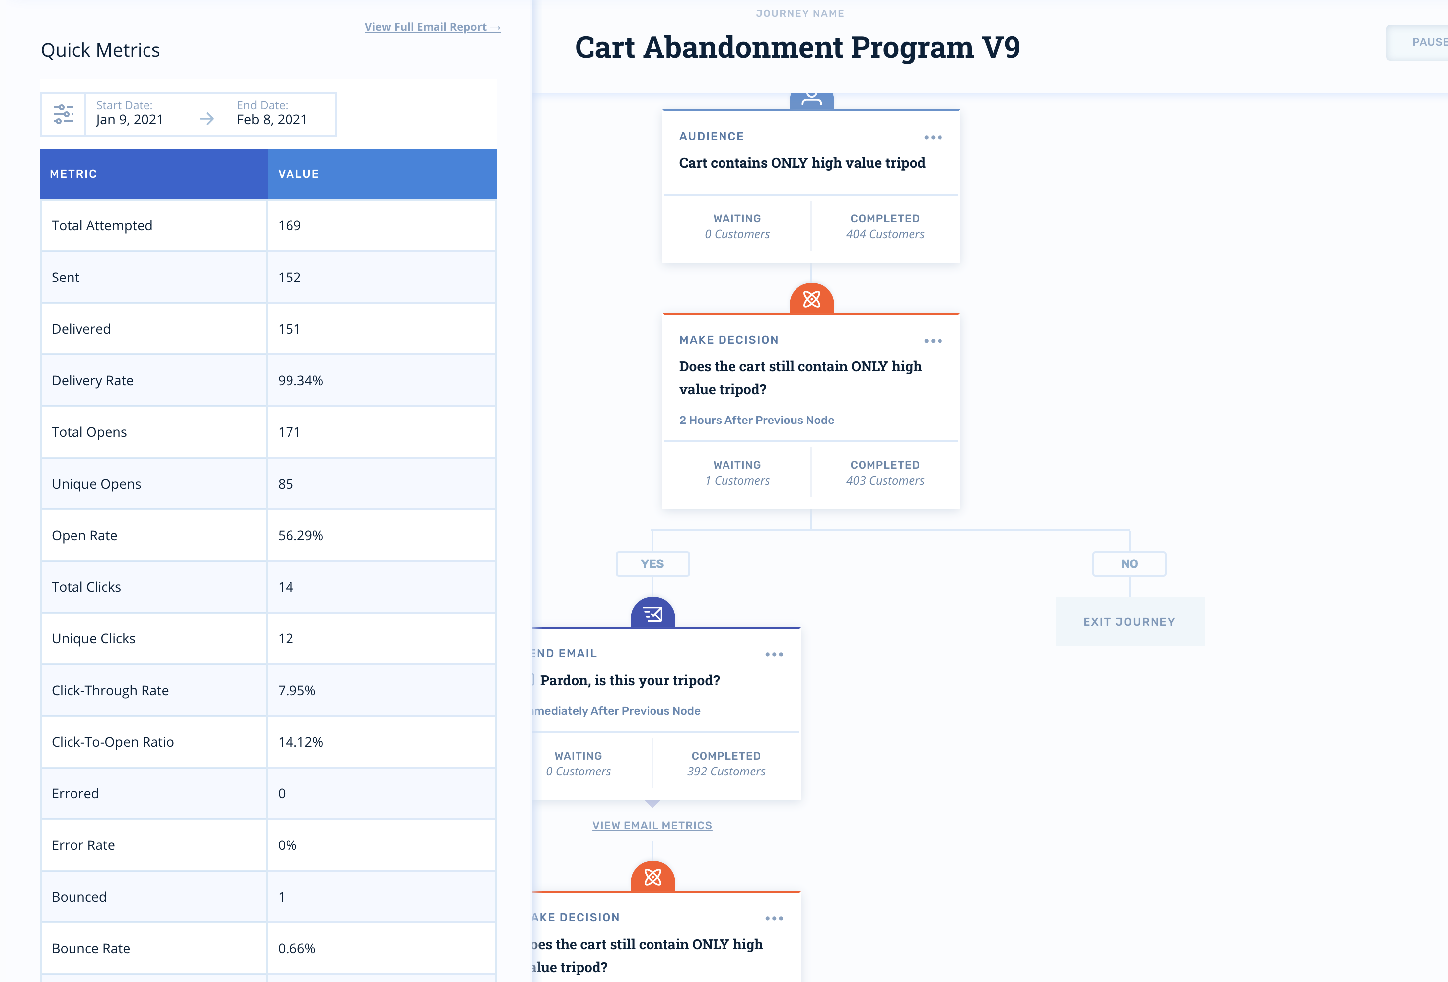
Task: Click the Value column header
Action: [x=381, y=174]
